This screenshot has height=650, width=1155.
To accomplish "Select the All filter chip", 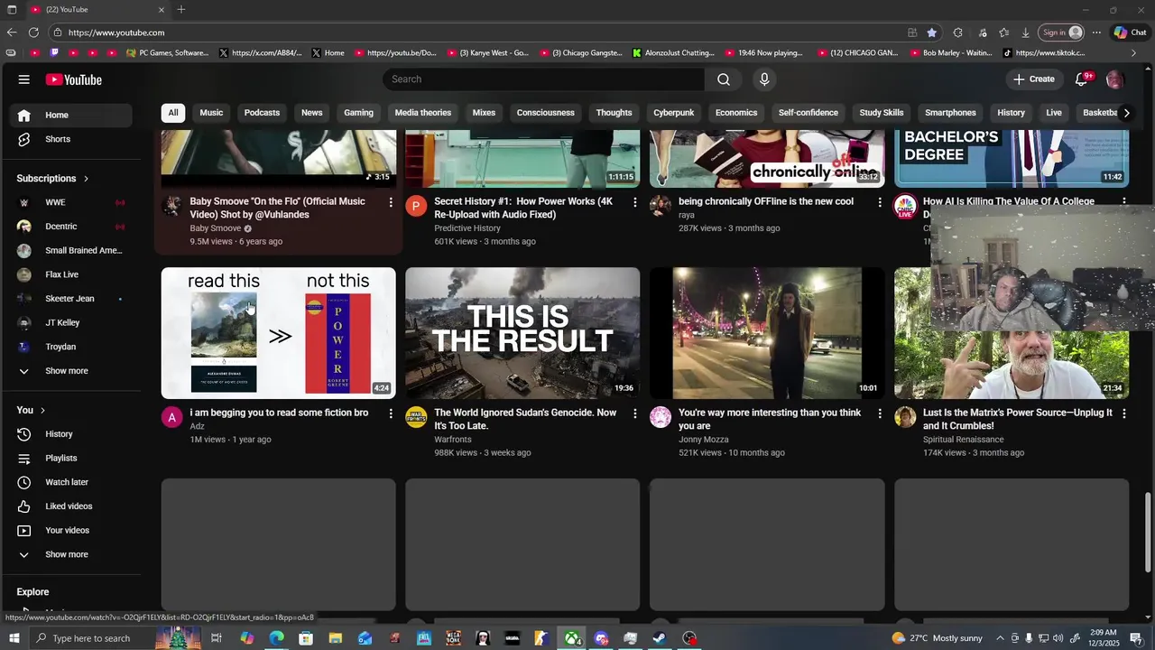I will (x=172, y=113).
